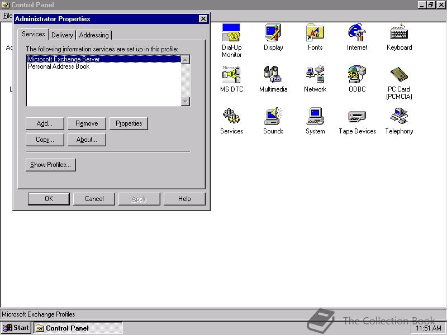
Task: Switch to the Services tab
Action: click(34, 34)
